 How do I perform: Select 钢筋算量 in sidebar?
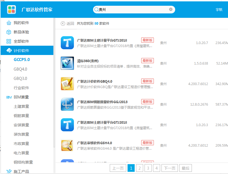click(x=21, y=116)
